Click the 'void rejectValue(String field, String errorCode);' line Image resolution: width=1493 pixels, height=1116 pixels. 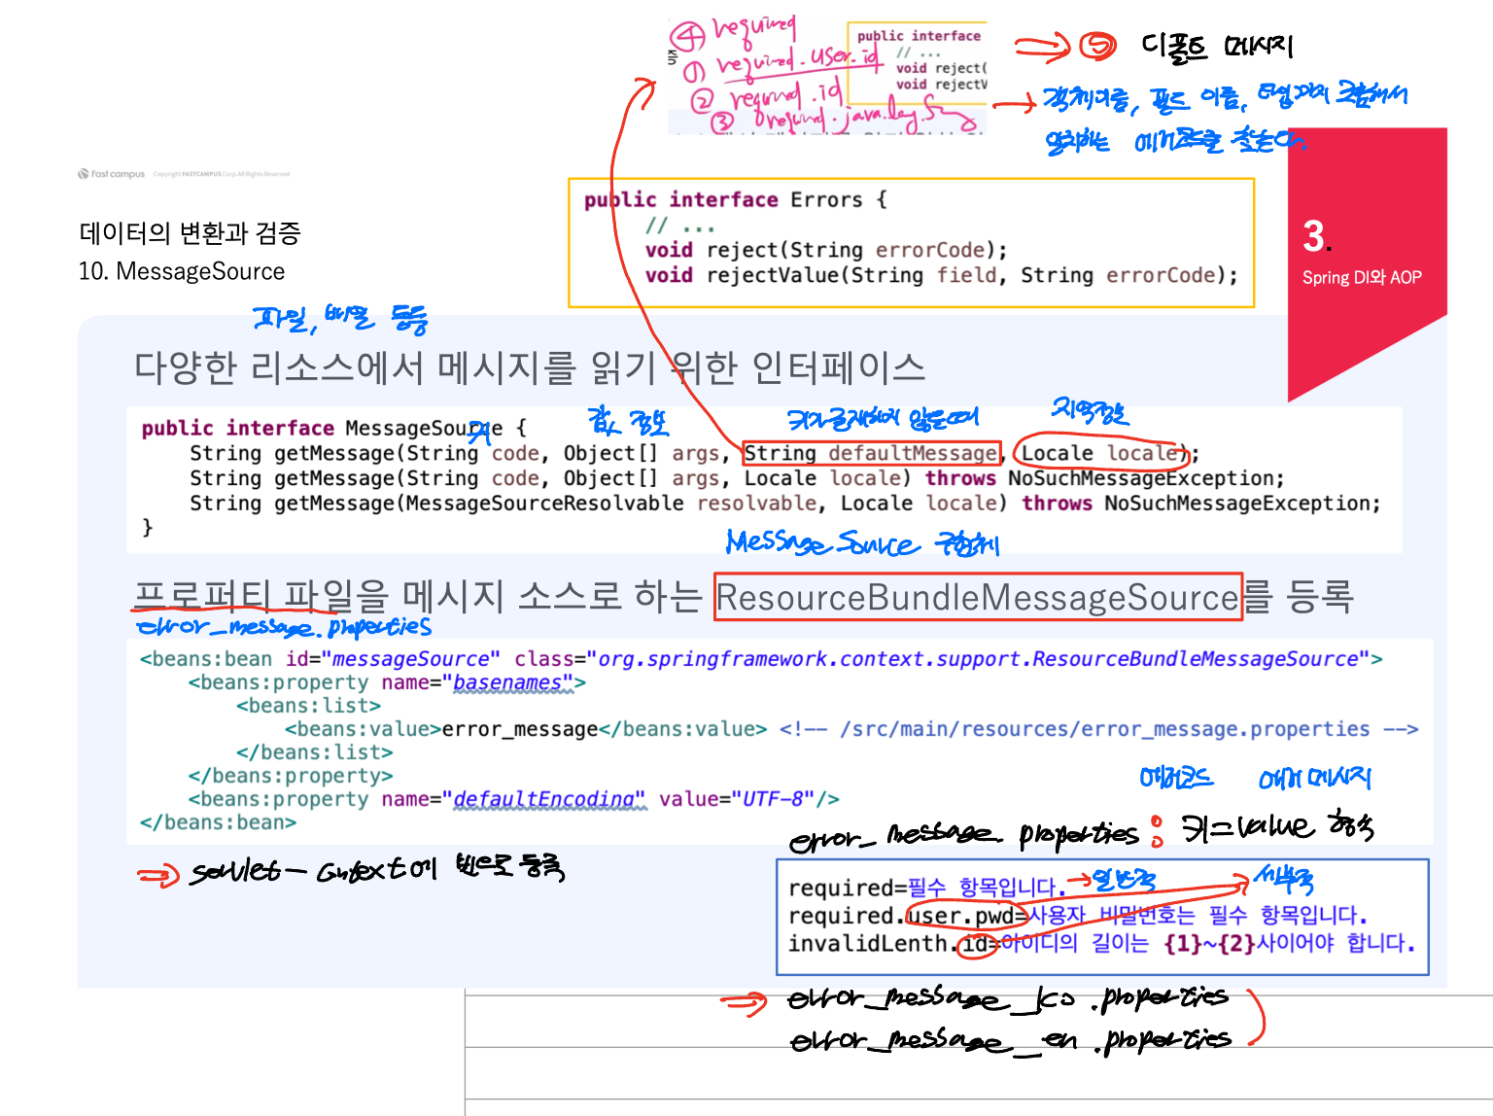tap(942, 275)
